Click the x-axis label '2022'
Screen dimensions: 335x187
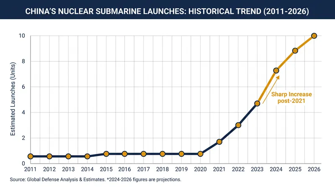(238, 169)
